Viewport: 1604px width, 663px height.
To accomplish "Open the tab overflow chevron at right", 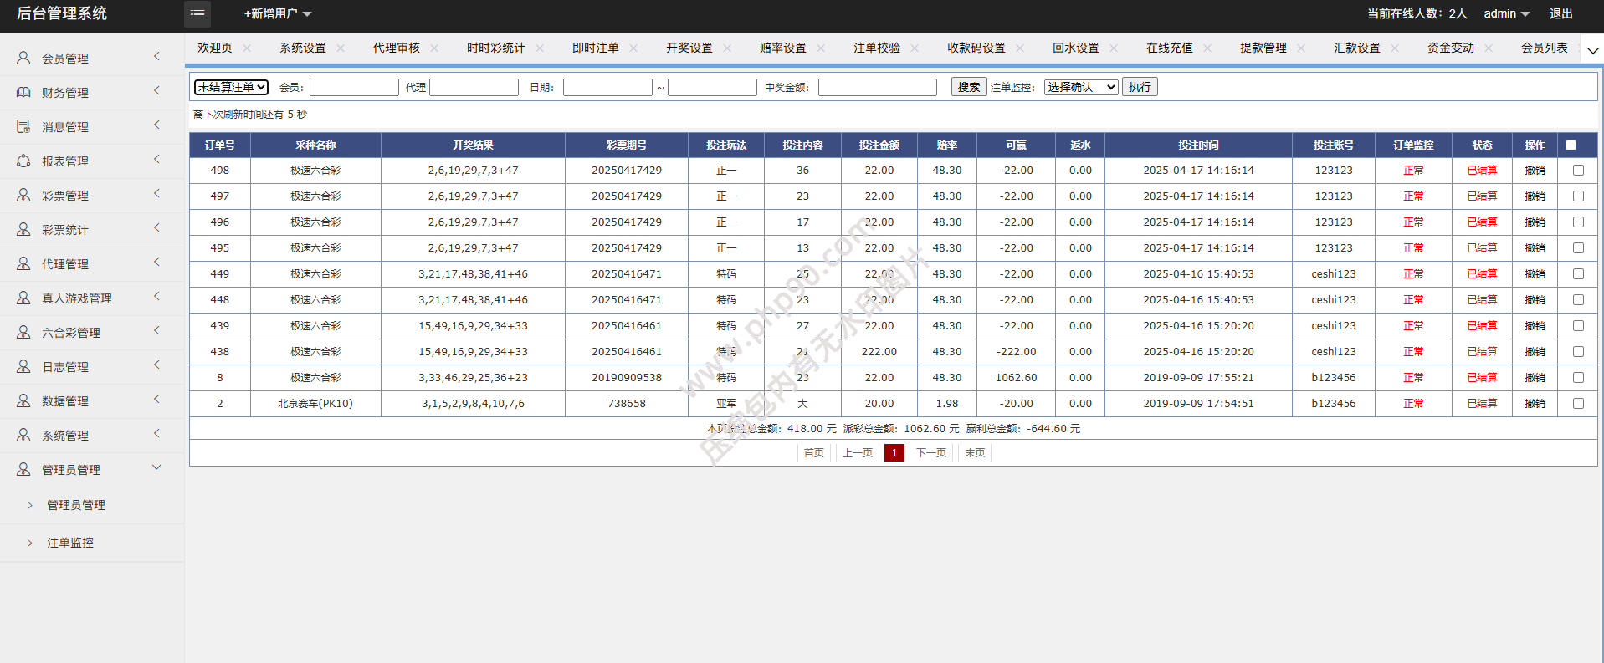I will pos(1592,50).
